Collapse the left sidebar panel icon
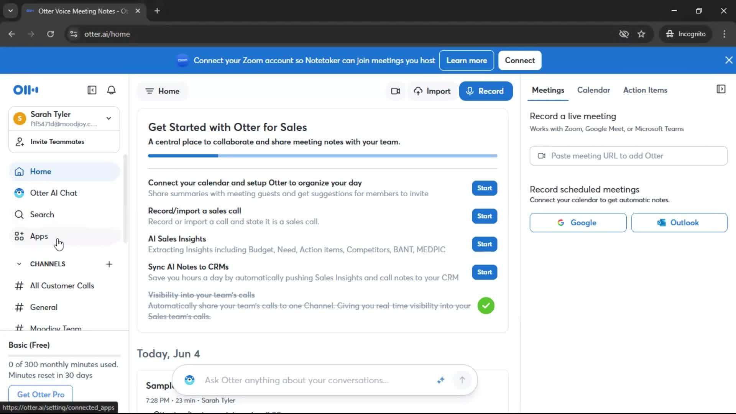The height and width of the screenshot is (414, 736). 92,90
